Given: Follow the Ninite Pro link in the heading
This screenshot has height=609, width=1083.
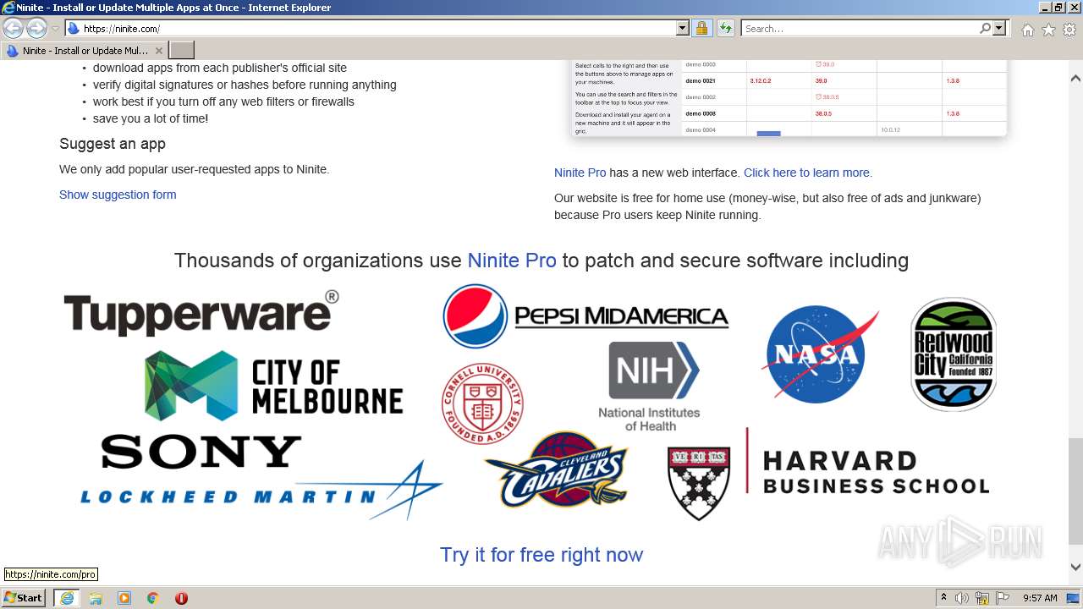Looking at the screenshot, I should (x=512, y=261).
